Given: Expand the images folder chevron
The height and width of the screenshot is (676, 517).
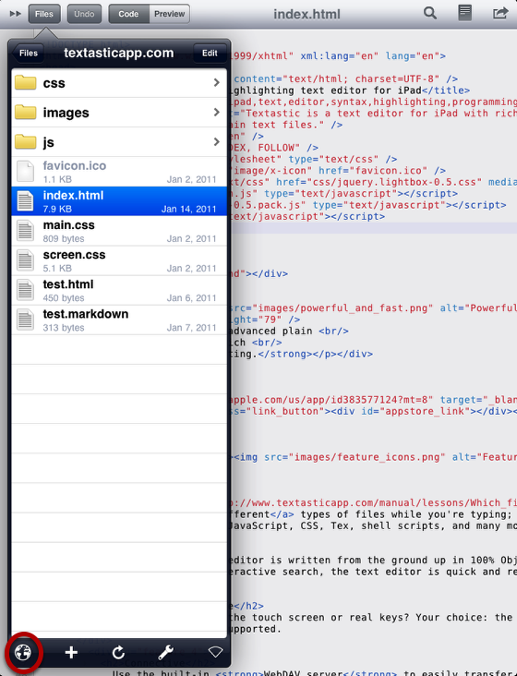Looking at the screenshot, I should [217, 112].
